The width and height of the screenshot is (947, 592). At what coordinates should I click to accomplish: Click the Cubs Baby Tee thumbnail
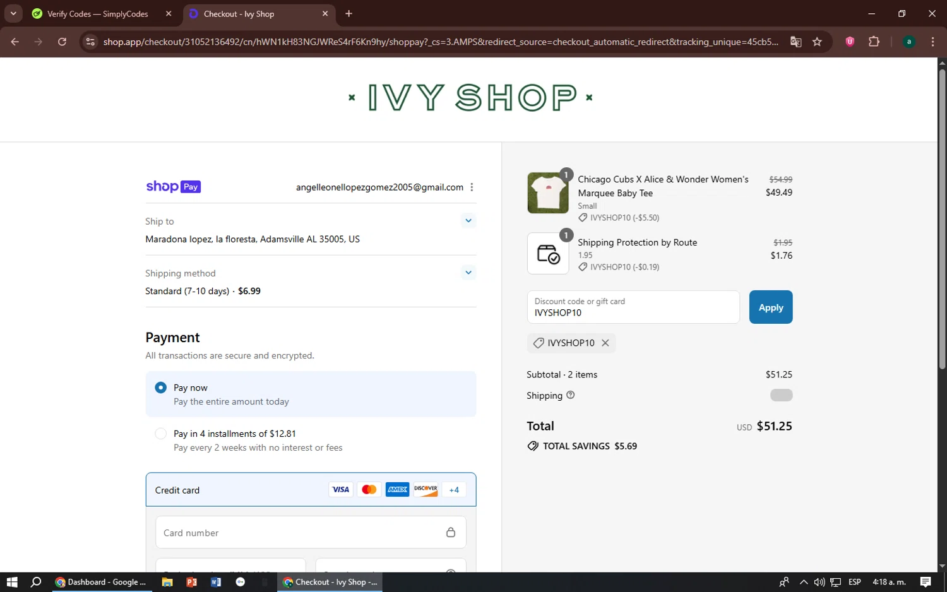pos(548,192)
